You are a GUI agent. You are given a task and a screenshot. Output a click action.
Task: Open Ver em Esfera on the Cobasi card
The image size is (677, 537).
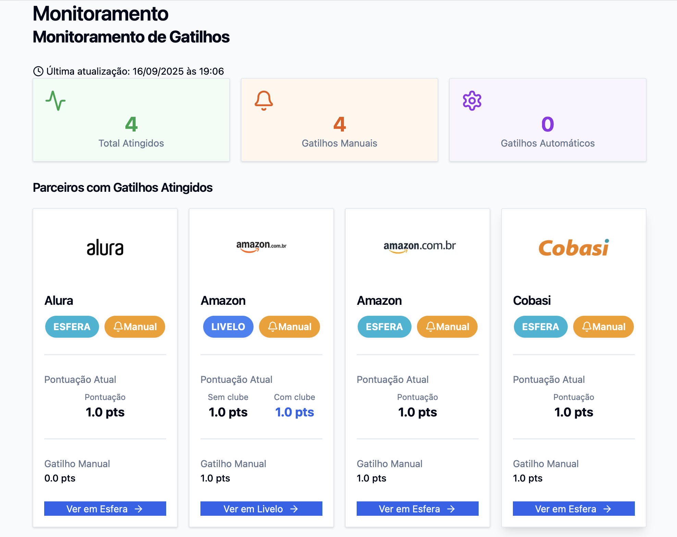(574, 509)
